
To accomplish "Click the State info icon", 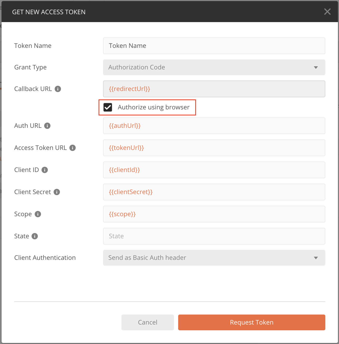I will (x=35, y=236).
